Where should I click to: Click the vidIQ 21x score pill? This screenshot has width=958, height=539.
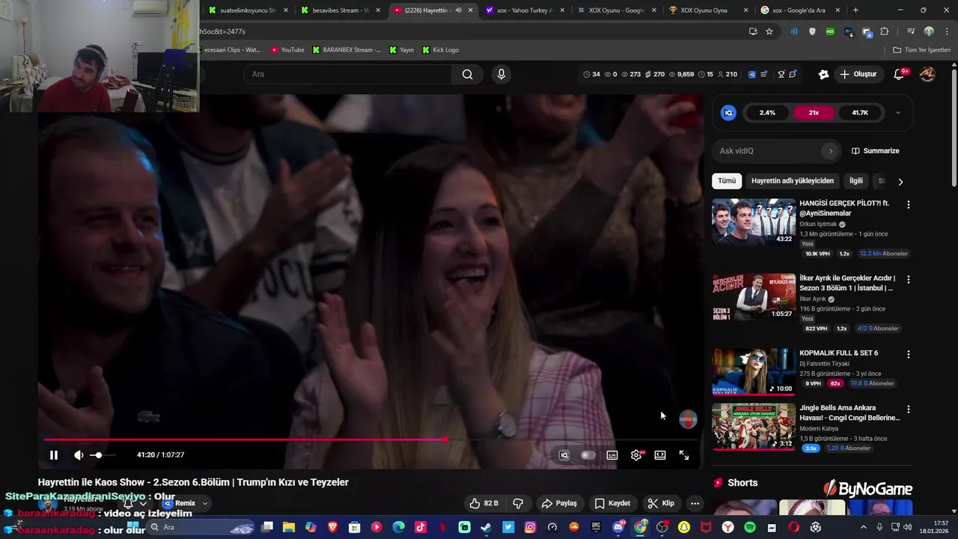814,113
